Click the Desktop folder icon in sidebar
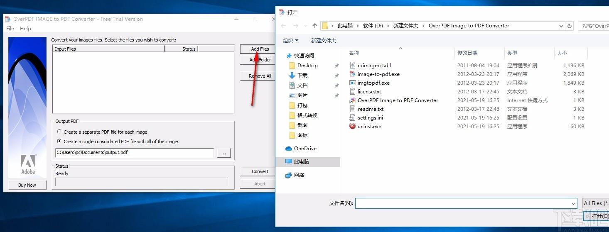The image size is (609, 232). (x=292, y=66)
